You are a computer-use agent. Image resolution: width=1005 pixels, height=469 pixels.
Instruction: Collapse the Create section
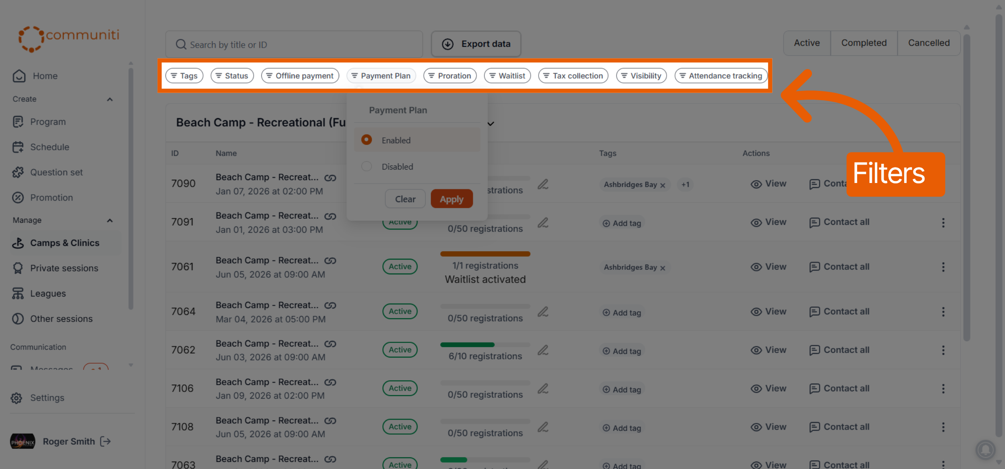(x=110, y=99)
